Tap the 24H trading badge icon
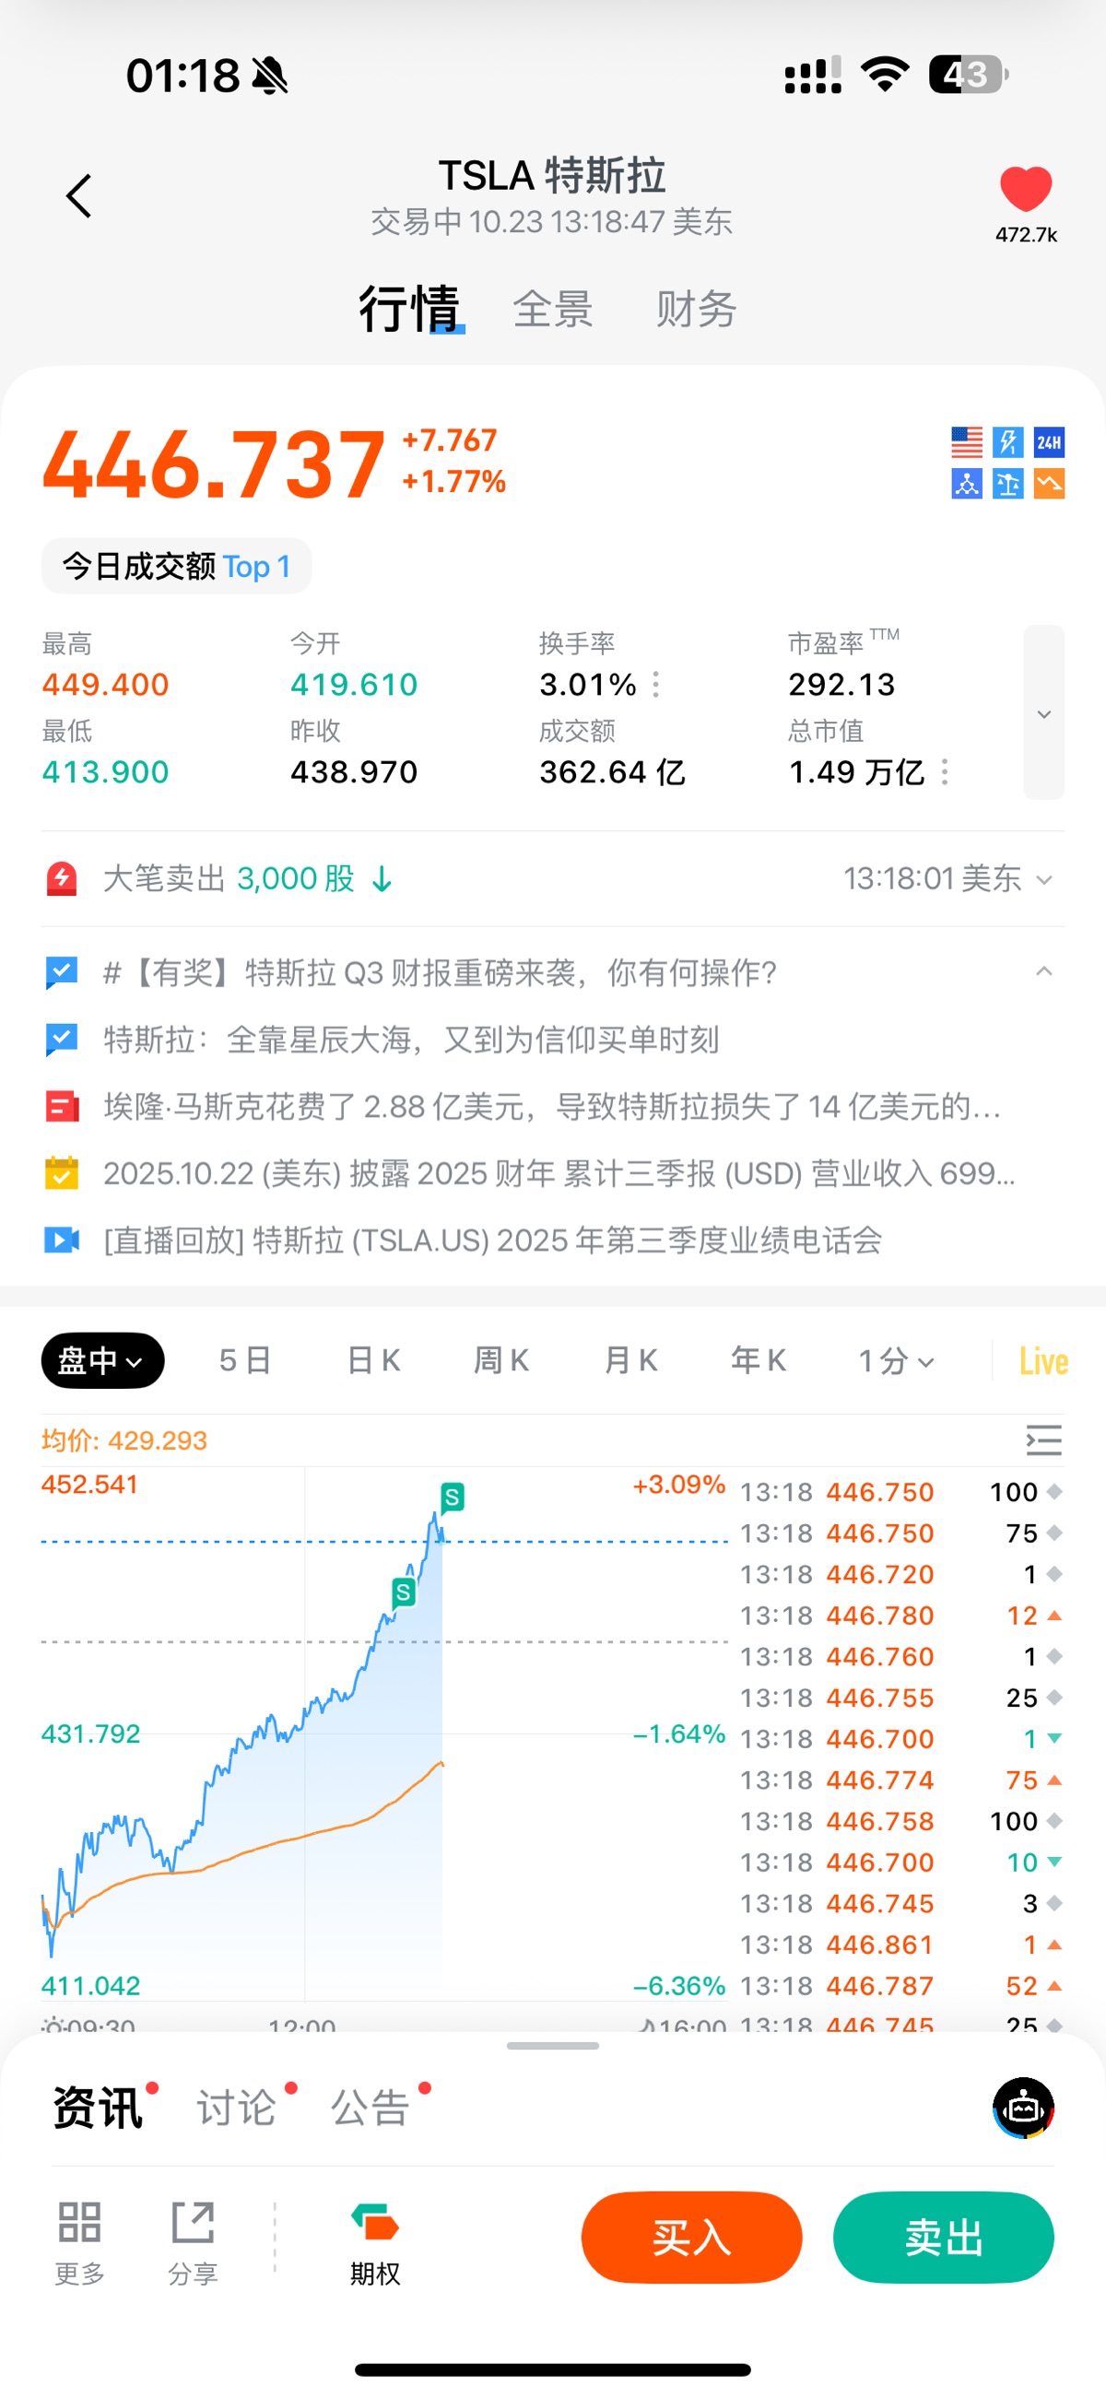This screenshot has height=2397, width=1106. pos(1049,442)
